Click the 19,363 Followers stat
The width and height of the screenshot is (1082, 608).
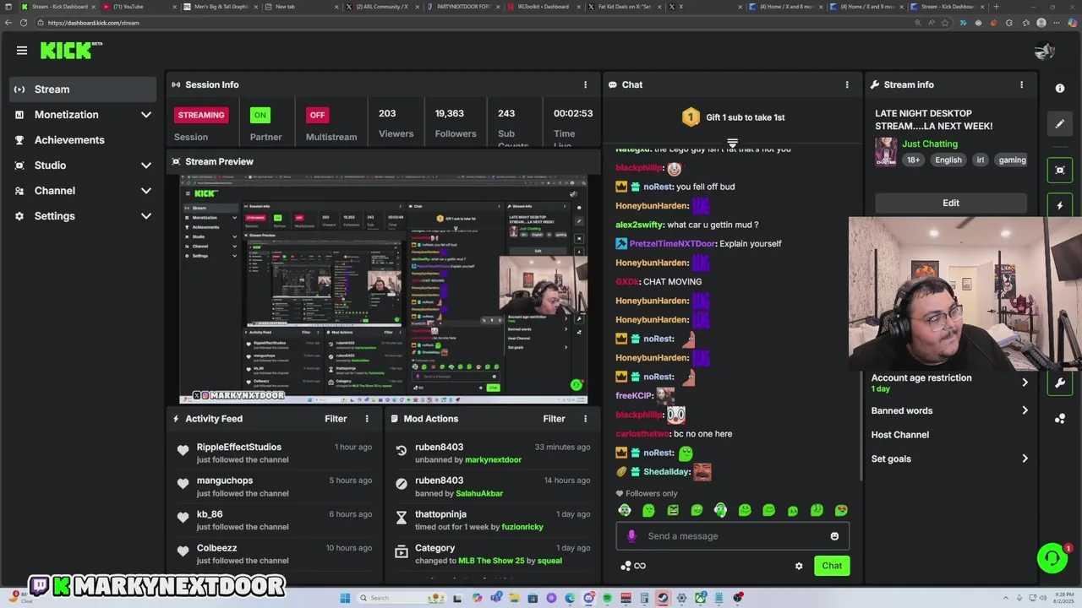point(456,123)
